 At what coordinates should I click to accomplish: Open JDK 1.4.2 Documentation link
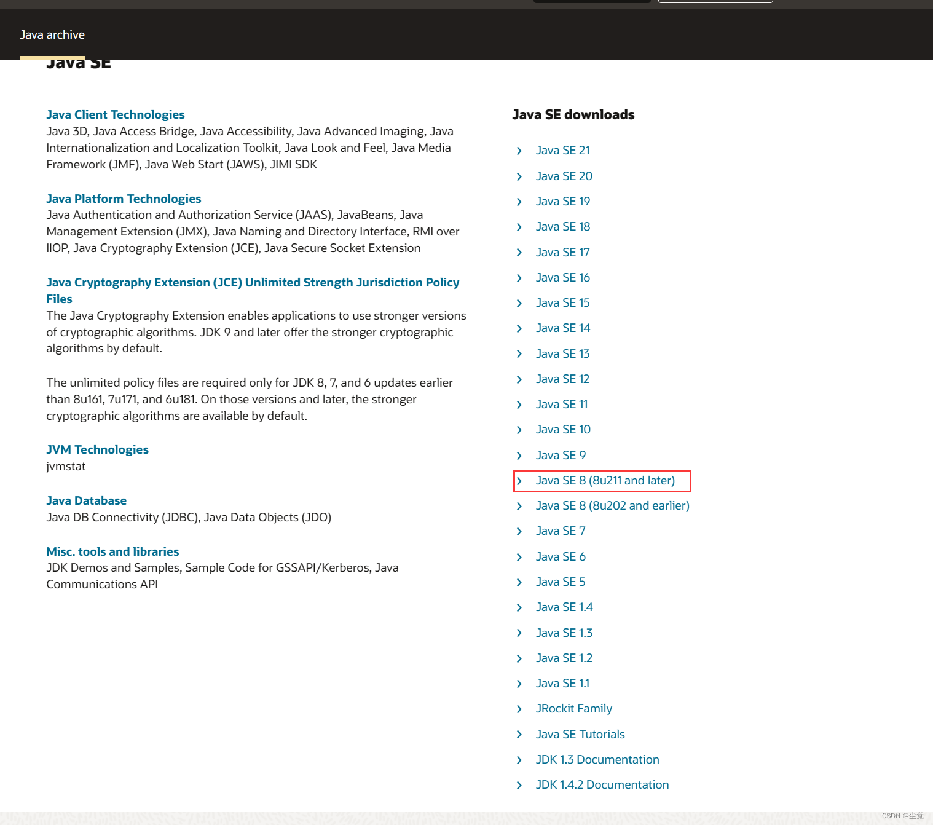602,784
